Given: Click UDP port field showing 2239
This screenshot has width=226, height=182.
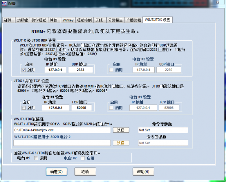Looking at the screenshot, I should [169, 70].
